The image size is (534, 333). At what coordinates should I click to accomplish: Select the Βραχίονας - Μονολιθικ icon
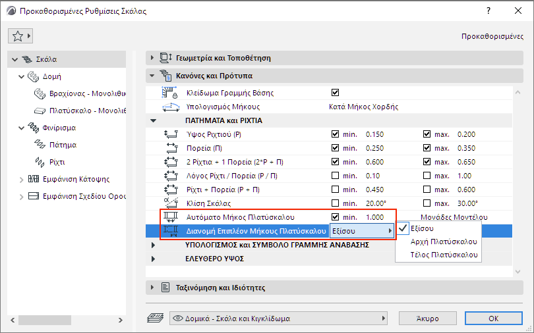[x=40, y=93]
